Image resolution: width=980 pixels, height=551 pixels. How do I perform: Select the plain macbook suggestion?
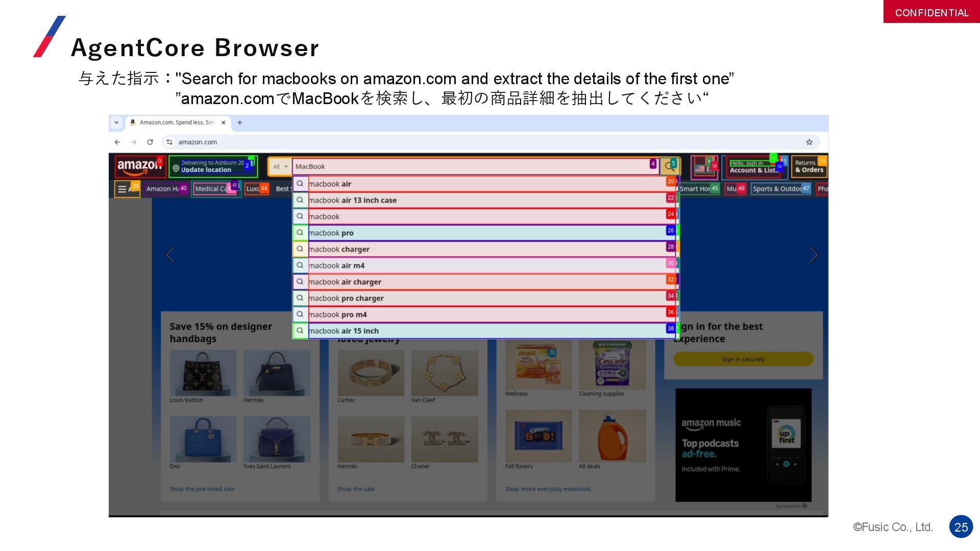[485, 217]
